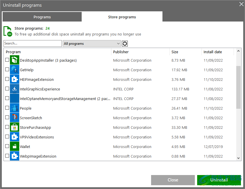Viewport: 245px width, 189px height.
Task: Switch to the Programs tab
Action: [x=42, y=17]
